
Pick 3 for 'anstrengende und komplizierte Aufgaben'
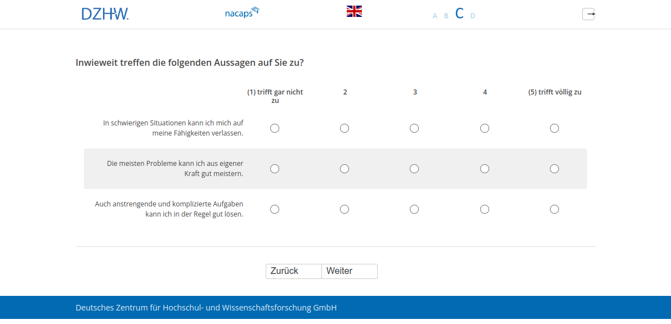[414, 209]
